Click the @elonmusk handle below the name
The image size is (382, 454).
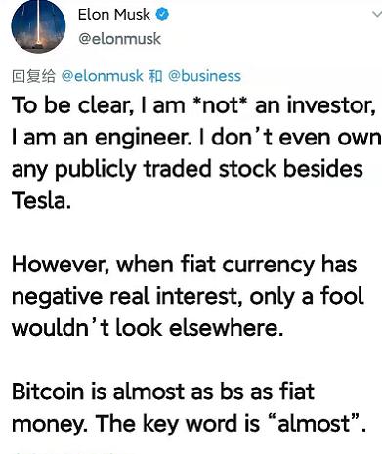(x=119, y=39)
